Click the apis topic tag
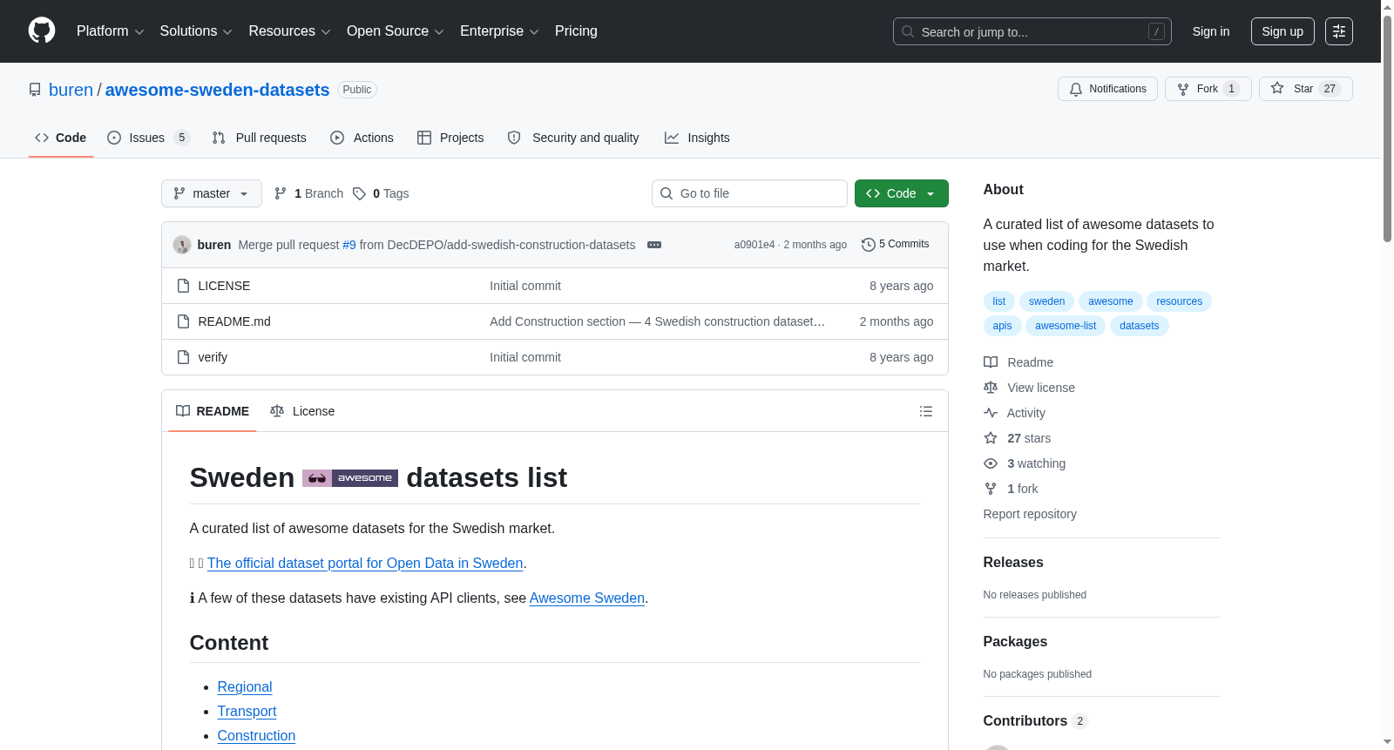Screen dimensions: 1394x750 click(1002, 326)
